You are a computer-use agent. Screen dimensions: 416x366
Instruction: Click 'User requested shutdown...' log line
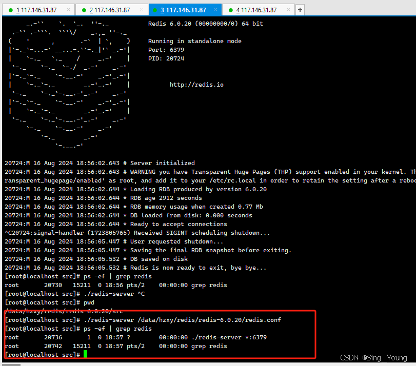click(x=114, y=241)
